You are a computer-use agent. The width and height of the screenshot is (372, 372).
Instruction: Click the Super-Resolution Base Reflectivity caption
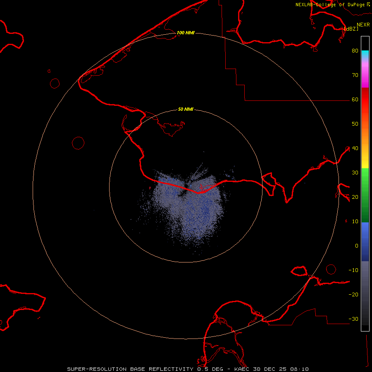130,369
